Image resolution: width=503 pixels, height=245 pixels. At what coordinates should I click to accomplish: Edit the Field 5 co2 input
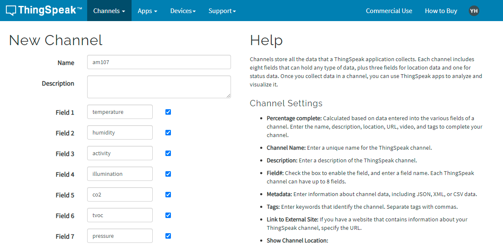pyautogui.click(x=120, y=194)
